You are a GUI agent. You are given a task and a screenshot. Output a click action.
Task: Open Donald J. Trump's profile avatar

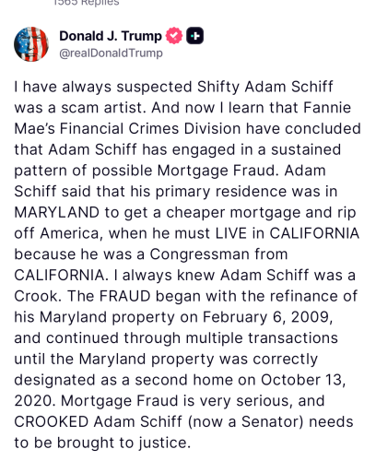click(31, 44)
